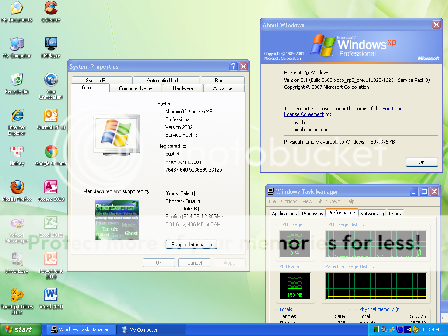The height and width of the screenshot is (336, 448).
Task: Click the green Task Manager tray icon
Action: (376, 329)
